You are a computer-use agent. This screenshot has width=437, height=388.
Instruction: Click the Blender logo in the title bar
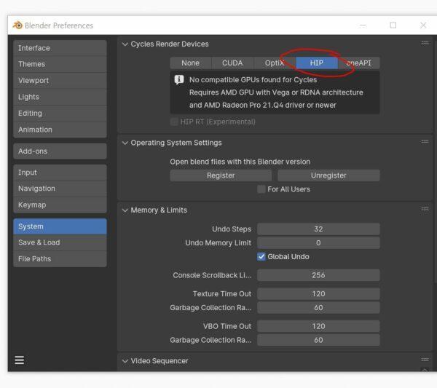click(x=17, y=25)
